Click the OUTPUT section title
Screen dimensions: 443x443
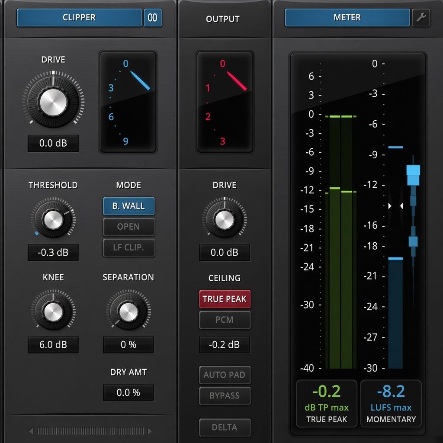pyautogui.click(x=223, y=19)
